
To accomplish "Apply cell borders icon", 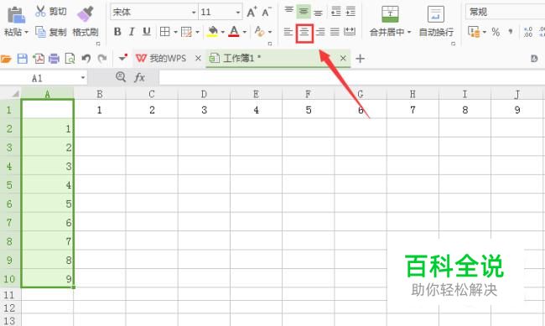I will coord(164,32).
